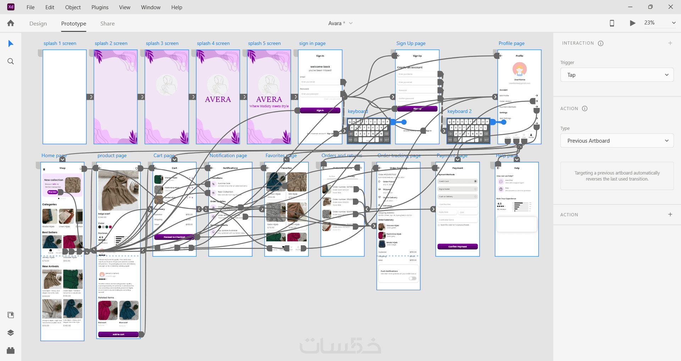Select the splash 5 screen artboard title
Screen dimensions: 681x361
point(264,43)
